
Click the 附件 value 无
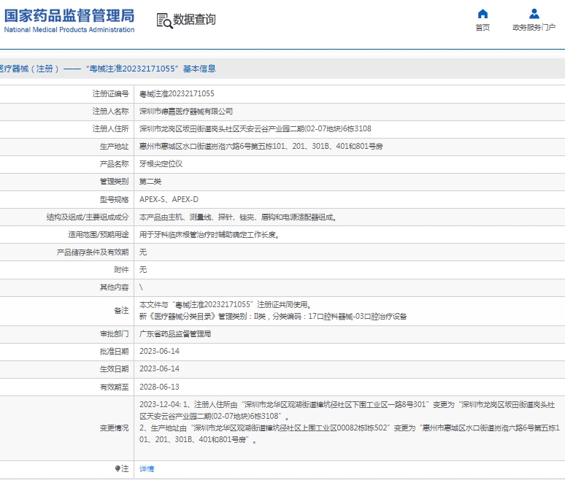coord(143,270)
